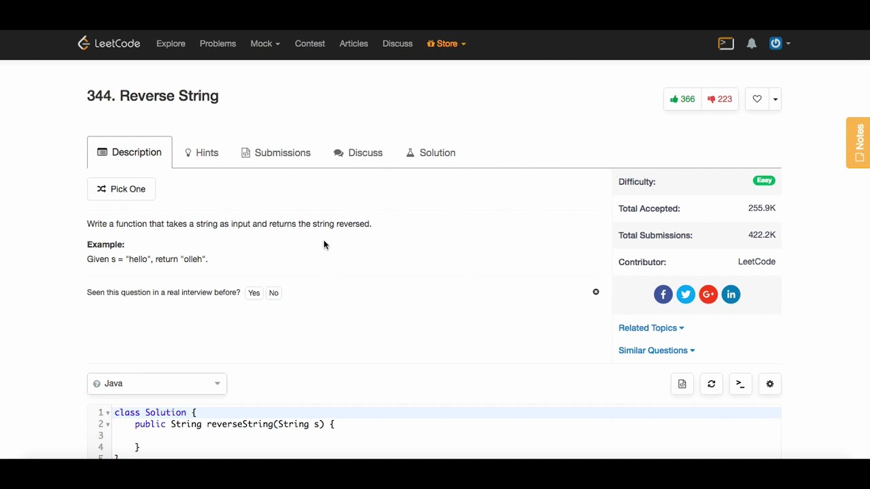Click the Pick One random button
Image resolution: width=870 pixels, height=489 pixels.
click(121, 189)
